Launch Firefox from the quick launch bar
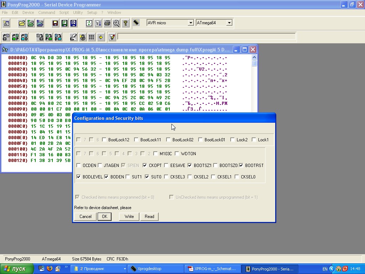 50,268
